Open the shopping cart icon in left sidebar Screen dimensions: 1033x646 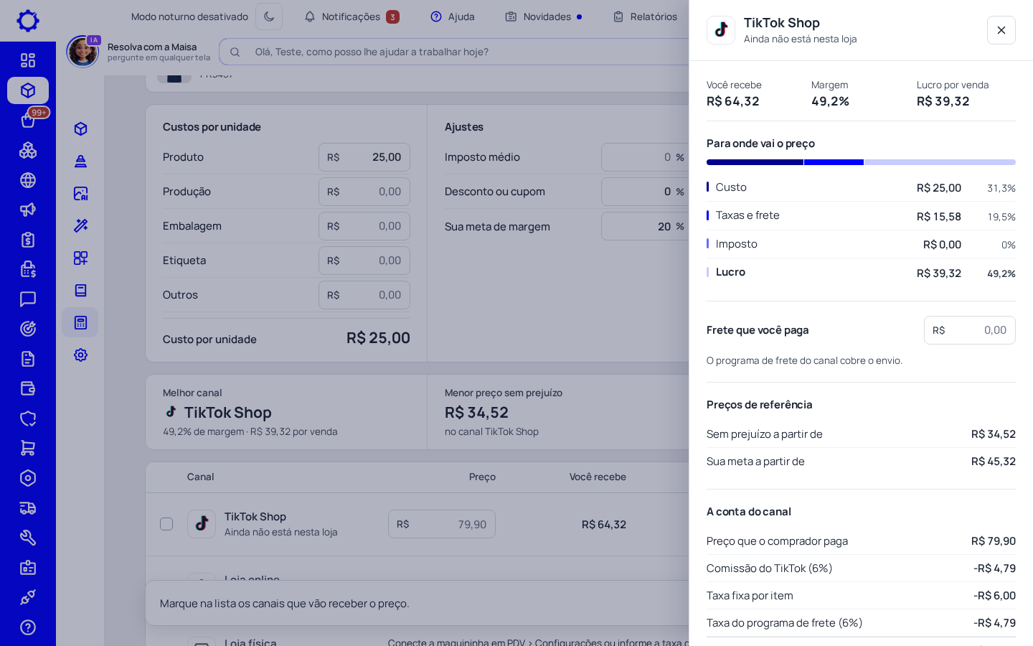(x=28, y=448)
